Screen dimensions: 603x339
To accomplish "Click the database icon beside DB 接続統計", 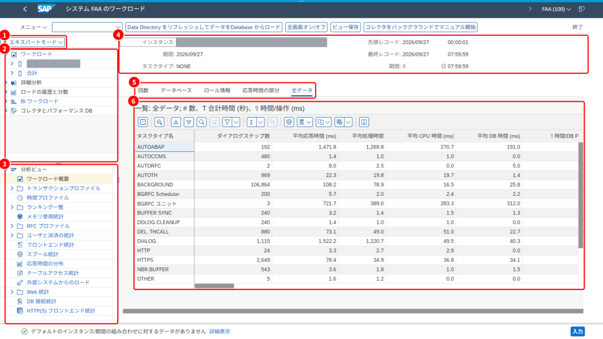I will (20, 301).
